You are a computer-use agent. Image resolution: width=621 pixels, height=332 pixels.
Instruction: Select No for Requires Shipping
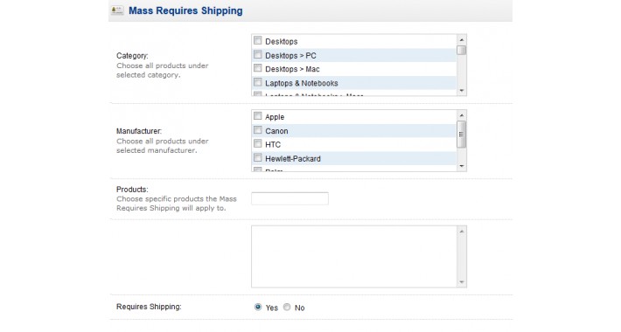(287, 307)
